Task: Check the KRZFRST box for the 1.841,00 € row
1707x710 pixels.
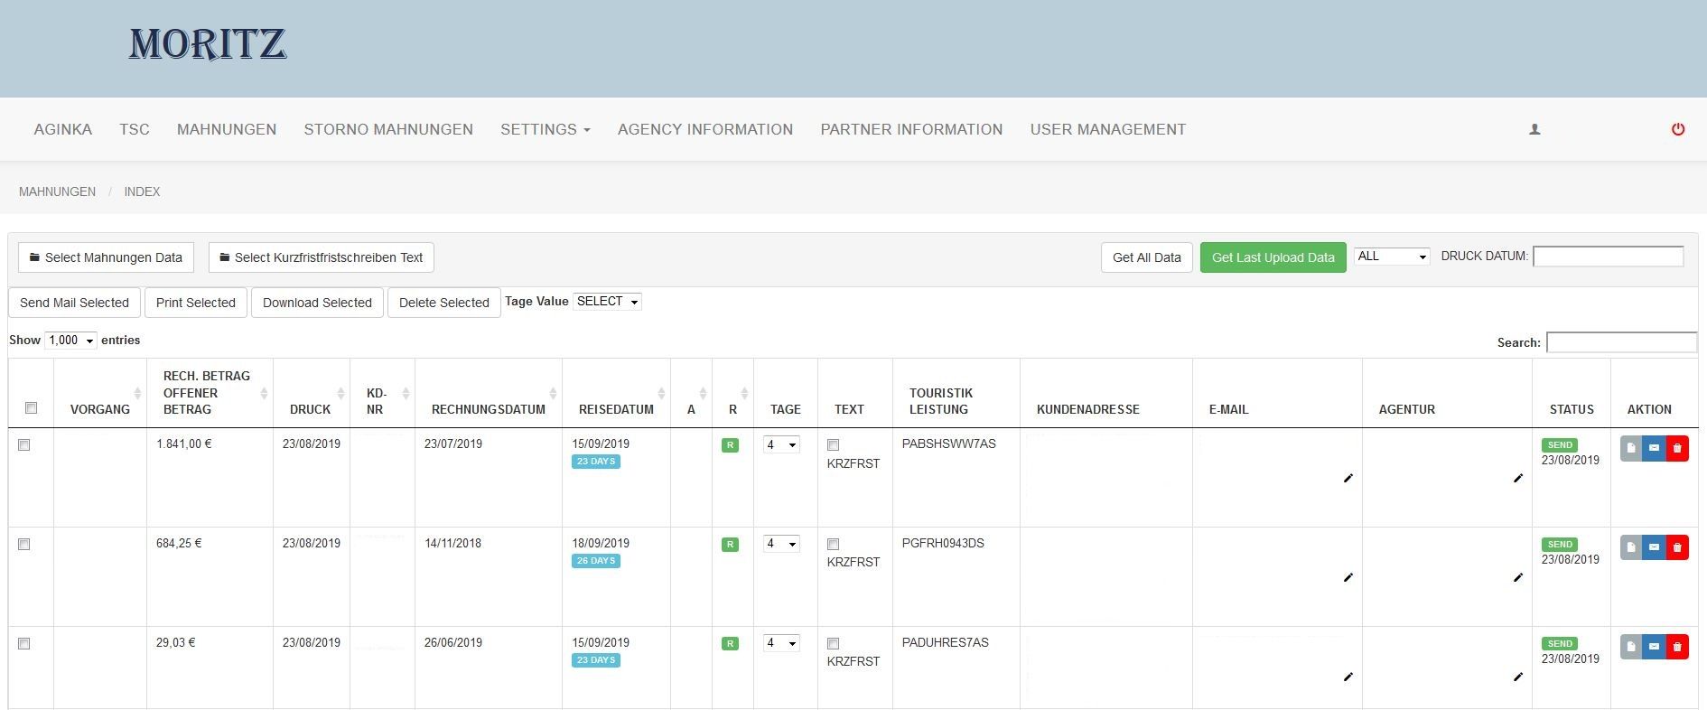Action: click(833, 445)
